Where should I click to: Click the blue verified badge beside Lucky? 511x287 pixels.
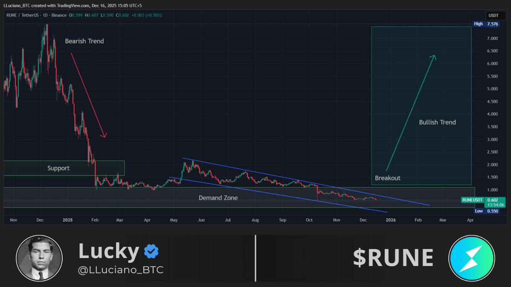pos(151,252)
